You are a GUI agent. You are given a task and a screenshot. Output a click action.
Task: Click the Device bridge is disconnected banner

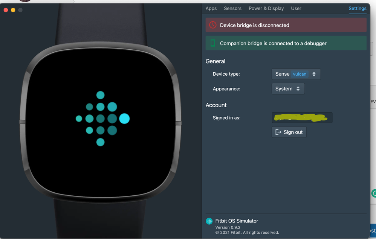click(286, 25)
